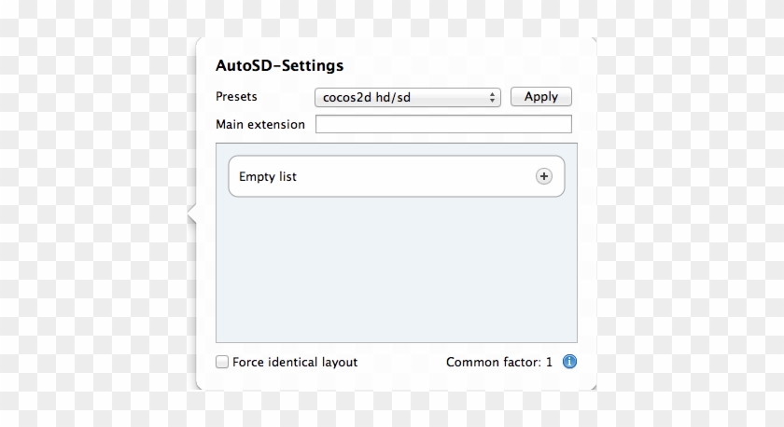
Task: Select the 'Empty list' row
Action: pos(397,176)
